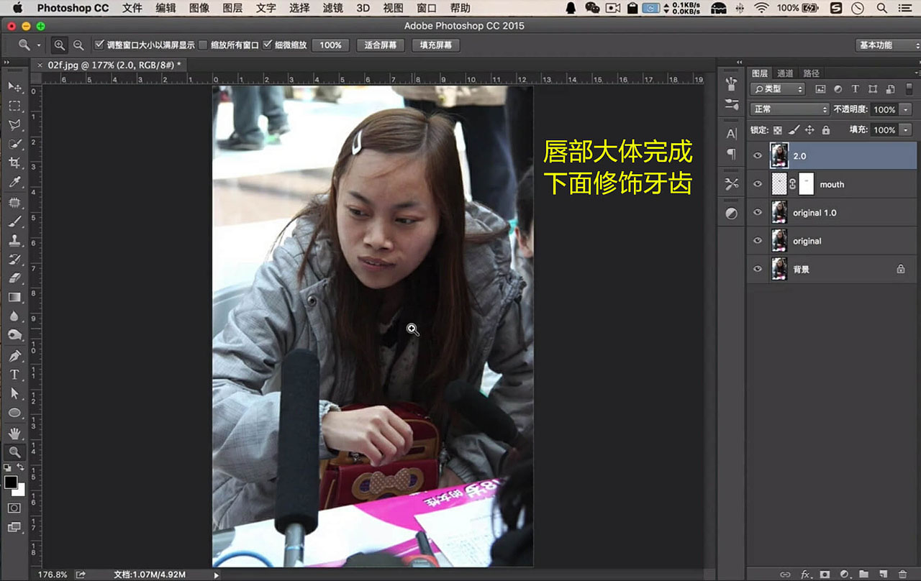
Task: Select the Eyedropper tool
Action: (14, 183)
